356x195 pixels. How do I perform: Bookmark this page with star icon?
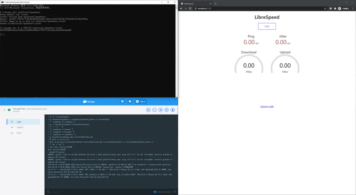325,8
